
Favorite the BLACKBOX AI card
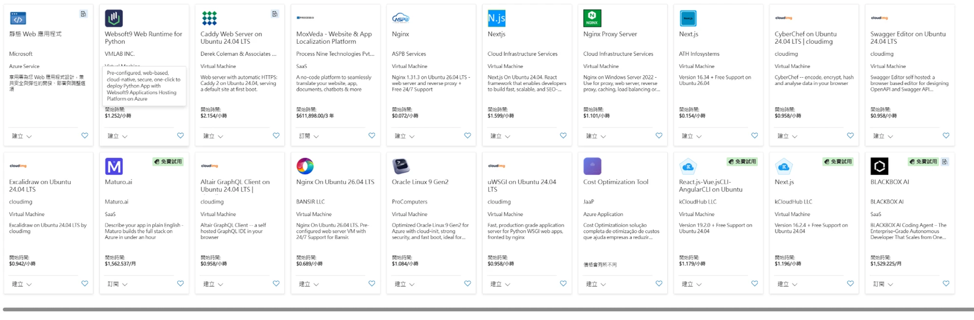click(946, 284)
